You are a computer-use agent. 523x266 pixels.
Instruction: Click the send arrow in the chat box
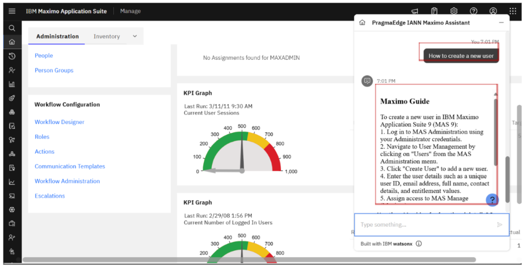point(500,225)
